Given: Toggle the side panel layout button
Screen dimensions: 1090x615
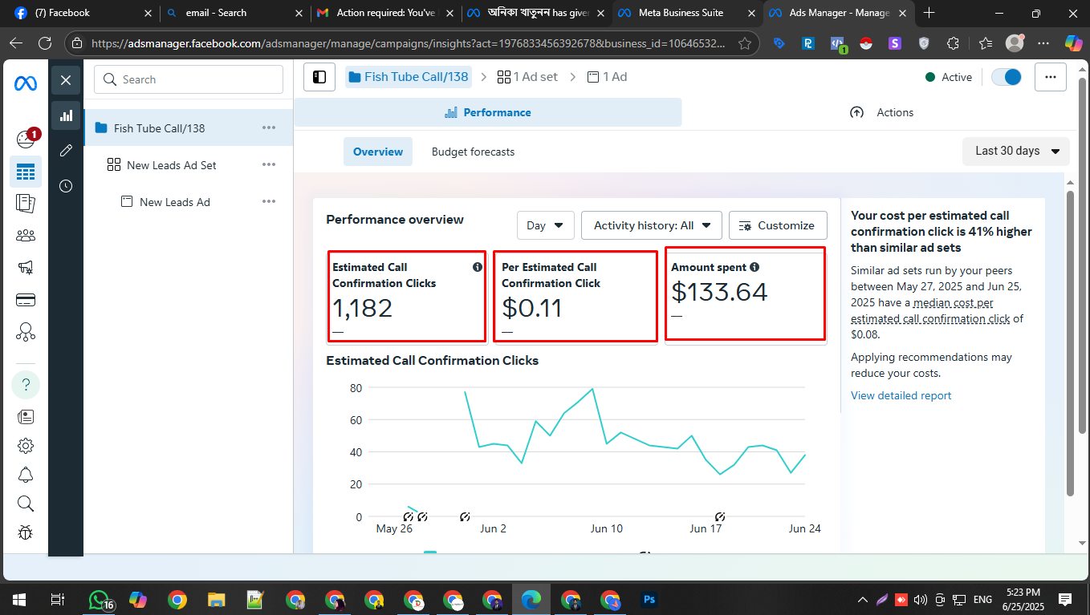Looking at the screenshot, I should coord(319,77).
